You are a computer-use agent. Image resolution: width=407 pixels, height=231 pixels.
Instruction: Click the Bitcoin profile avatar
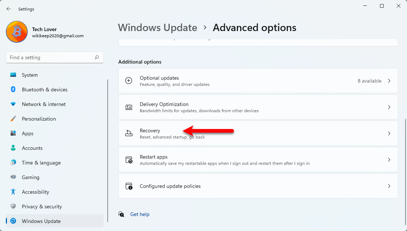point(17,32)
